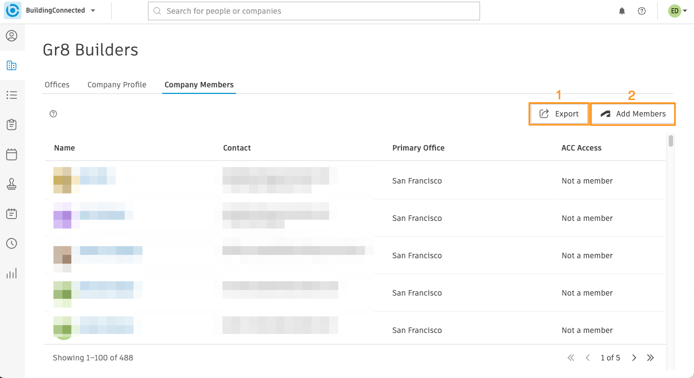Open the profile person icon in the sidebar
Image resolution: width=694 pixels, height=378 pixels.
pyautogui.click(x=12, y=36)
